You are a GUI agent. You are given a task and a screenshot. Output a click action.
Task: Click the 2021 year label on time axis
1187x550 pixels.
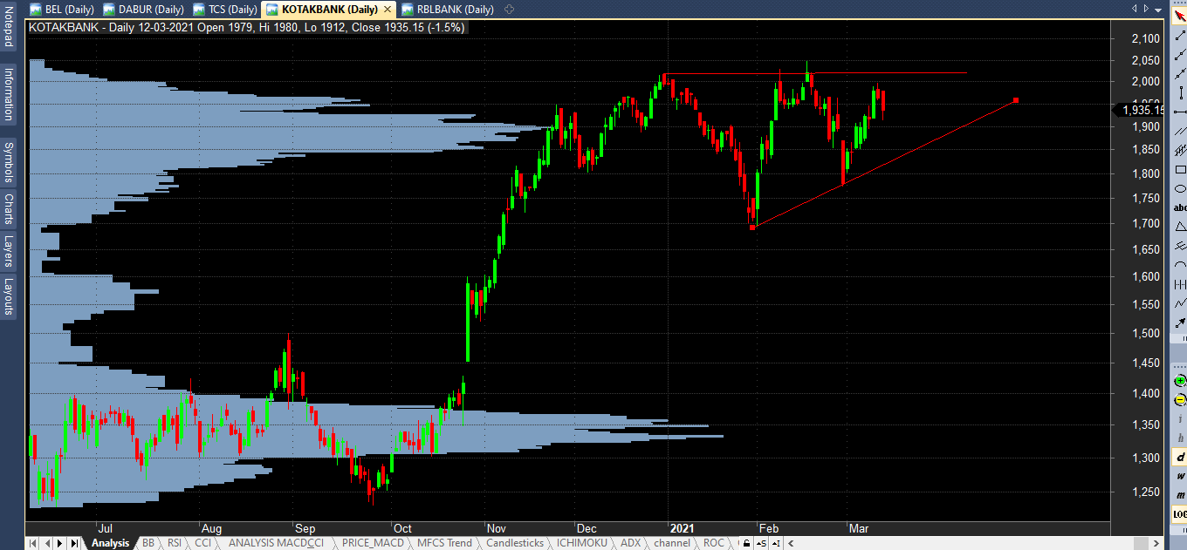click(x=682, y=528)
